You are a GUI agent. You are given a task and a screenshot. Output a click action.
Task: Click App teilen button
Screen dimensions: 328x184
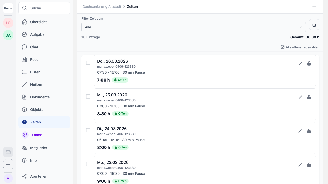(38, 176)
